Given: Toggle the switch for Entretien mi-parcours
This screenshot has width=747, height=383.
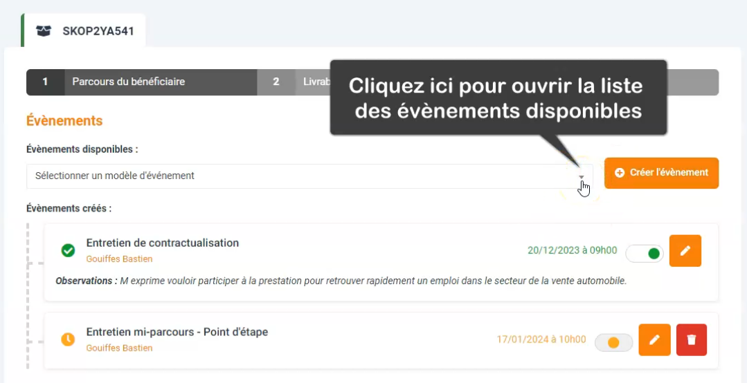Looking at the screenshot, I should pyautogui.click(x=613, y=343).
